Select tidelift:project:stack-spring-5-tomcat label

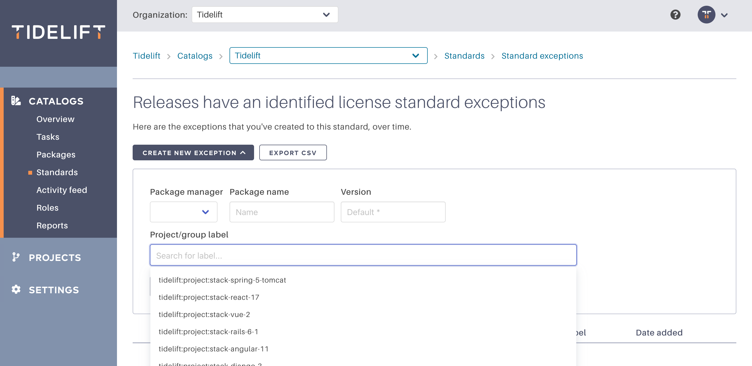click(x=363, y=280)
